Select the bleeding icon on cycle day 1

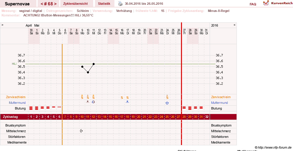coord(31,108)
